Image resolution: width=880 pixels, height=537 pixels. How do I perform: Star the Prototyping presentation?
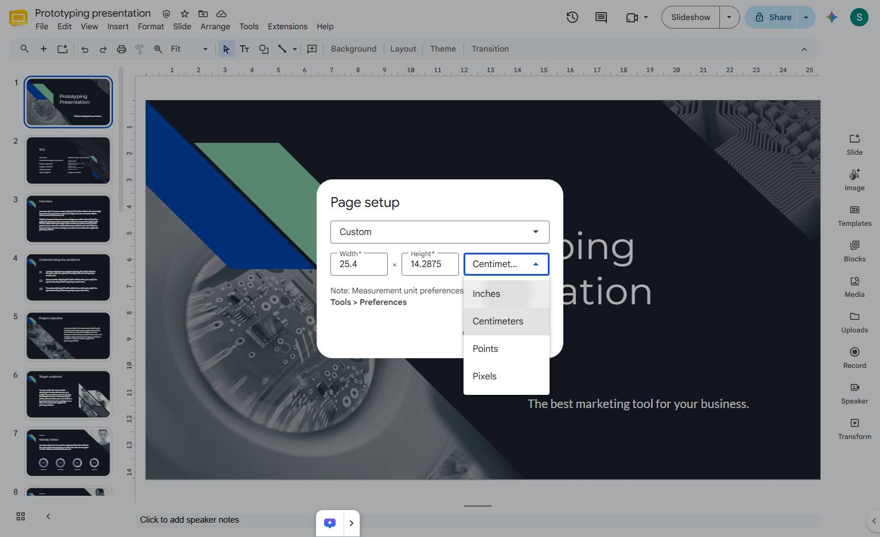[x=185, y=13]
